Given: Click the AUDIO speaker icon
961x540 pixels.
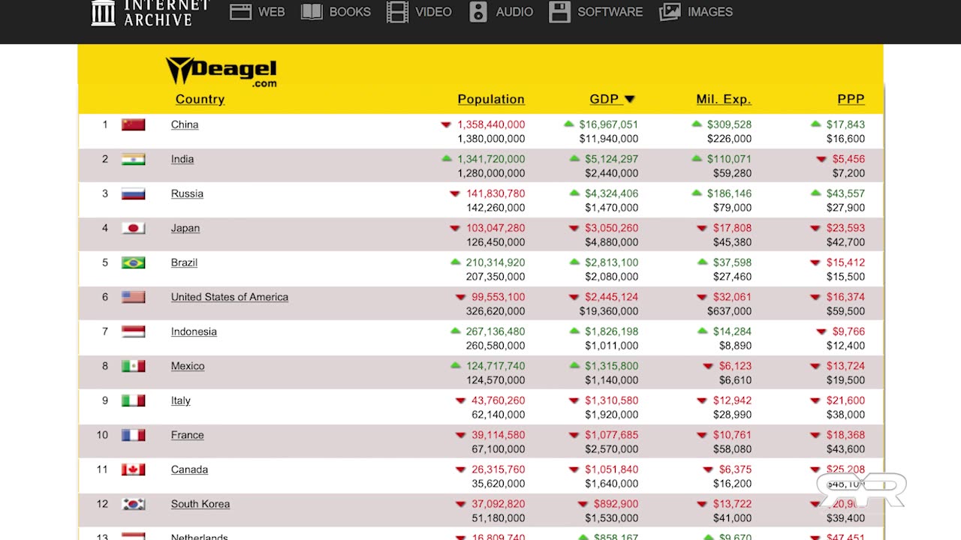Looking at the screenshot, I should pos(478,12).
